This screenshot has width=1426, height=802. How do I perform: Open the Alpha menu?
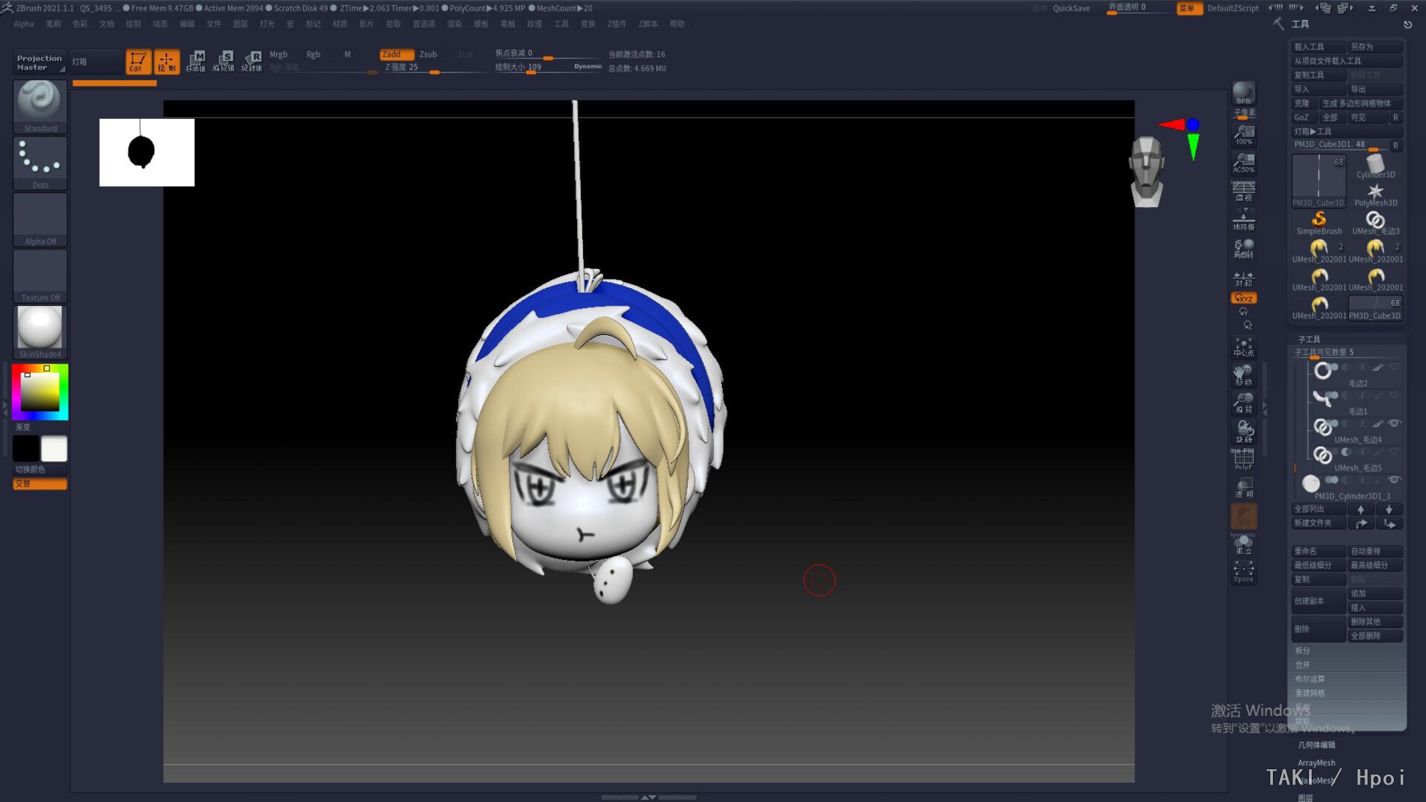[23, 24]
